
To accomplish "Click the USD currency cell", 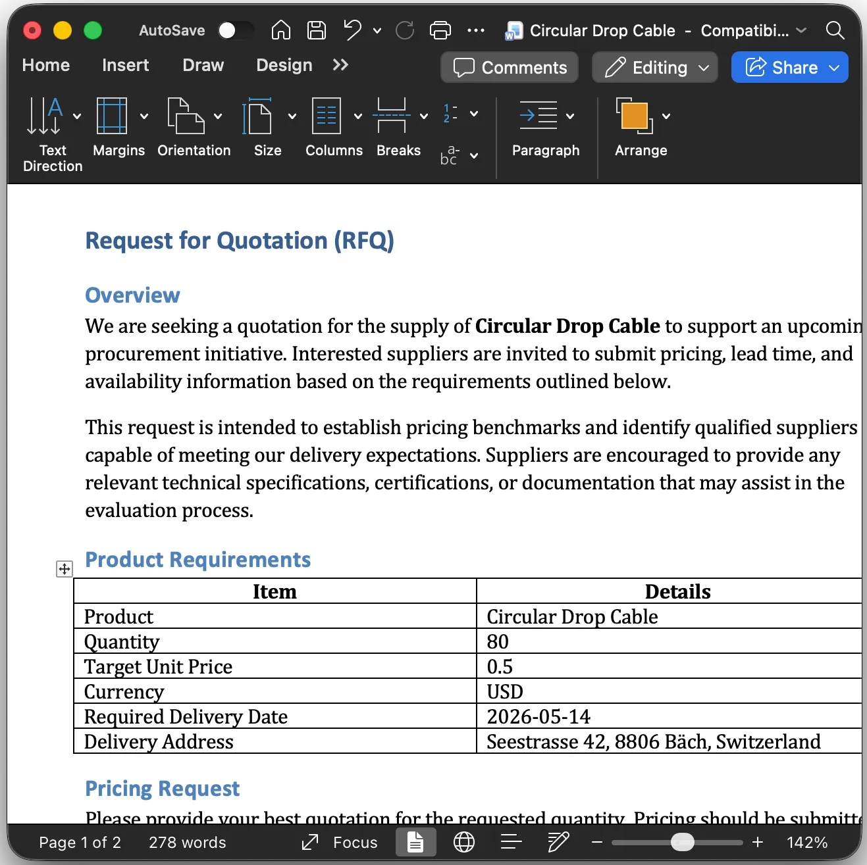I will (669, 691).
